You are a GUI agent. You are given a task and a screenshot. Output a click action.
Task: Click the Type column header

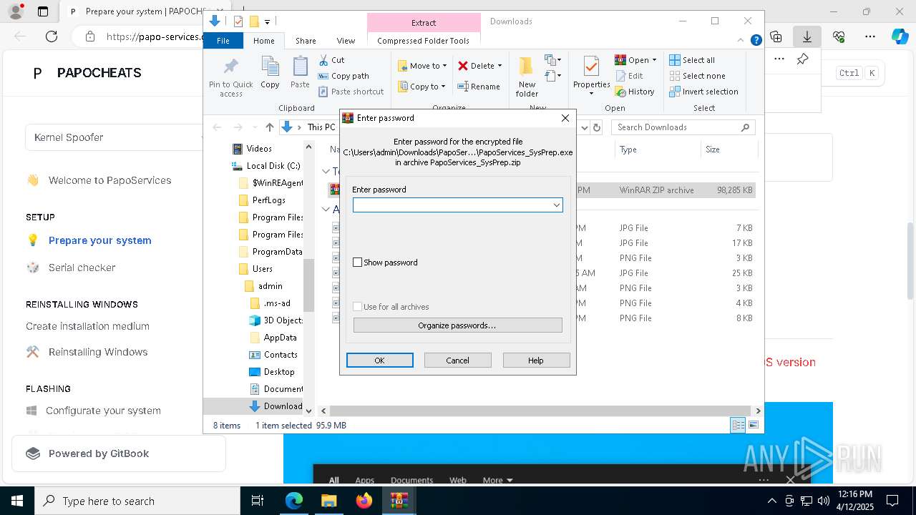coord(657,149)
